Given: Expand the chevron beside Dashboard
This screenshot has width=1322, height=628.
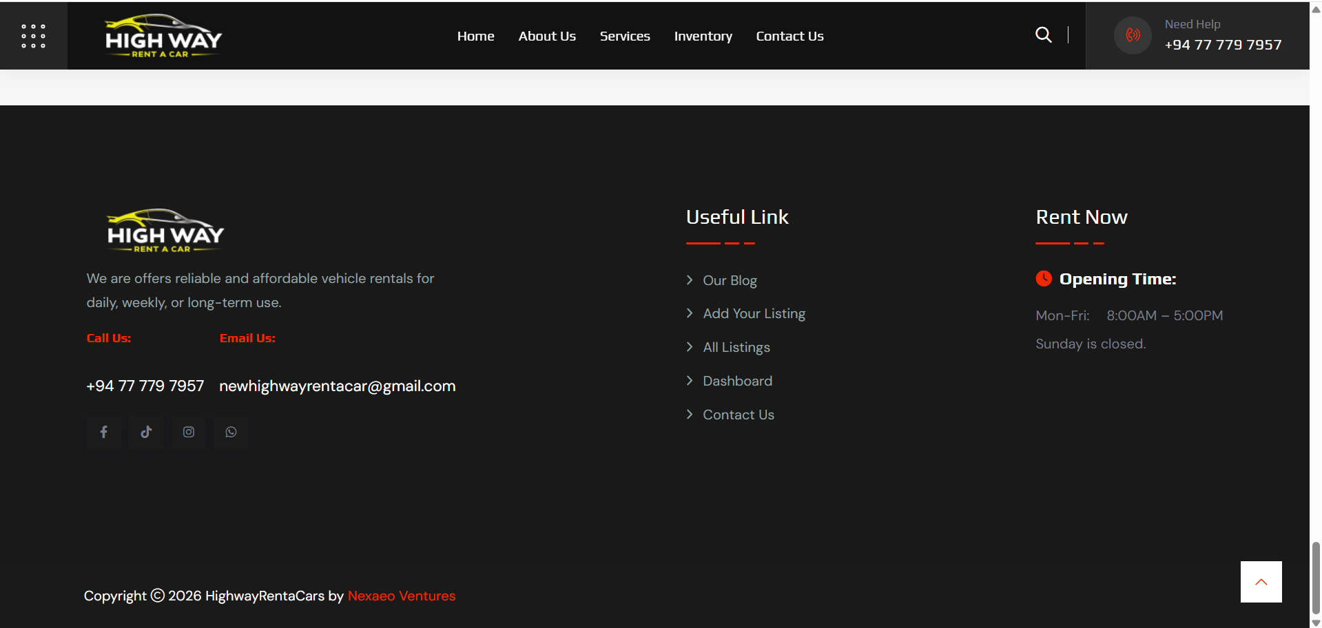Looking at the screenshot, I should tap(690, 380).
